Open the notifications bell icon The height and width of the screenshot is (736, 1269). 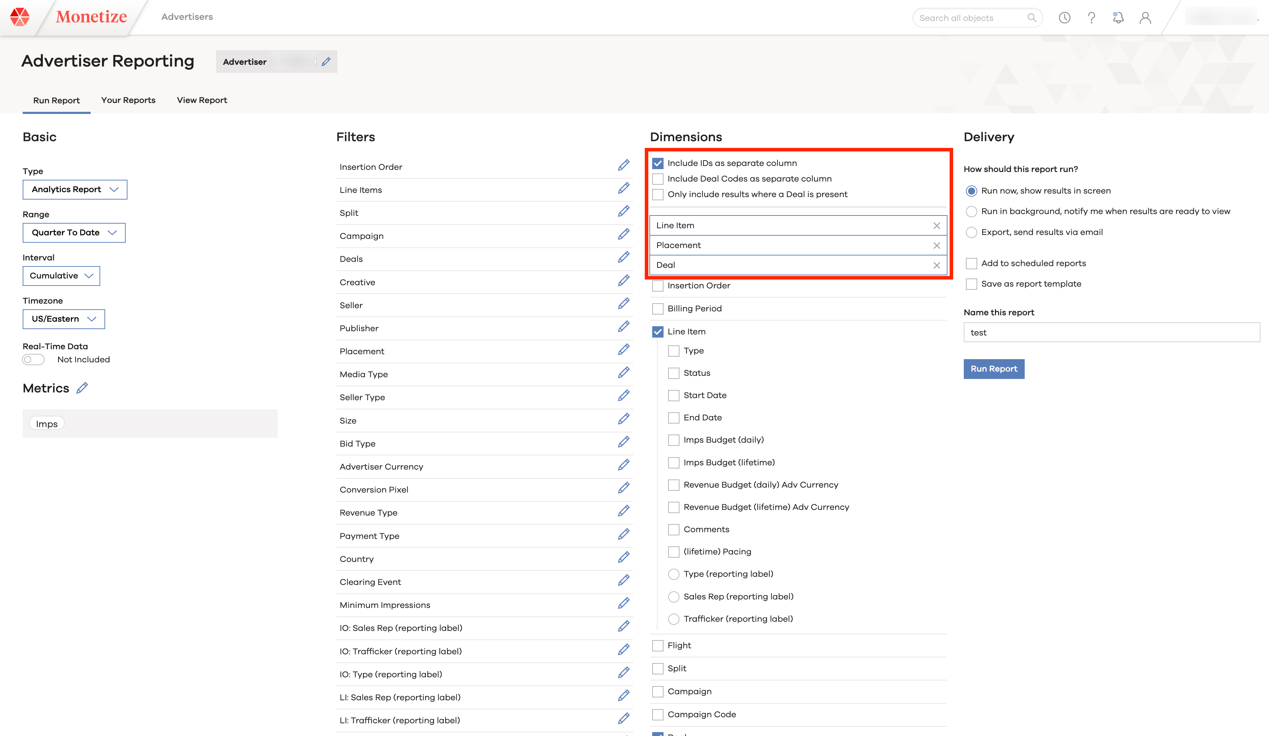tap(1118, 18)
